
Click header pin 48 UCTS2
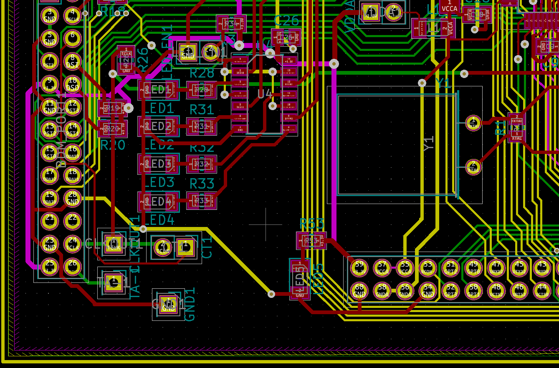(496, 290)
